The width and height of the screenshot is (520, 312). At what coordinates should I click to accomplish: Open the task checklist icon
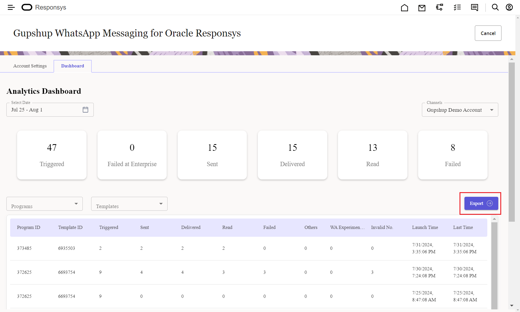point(457,8)
